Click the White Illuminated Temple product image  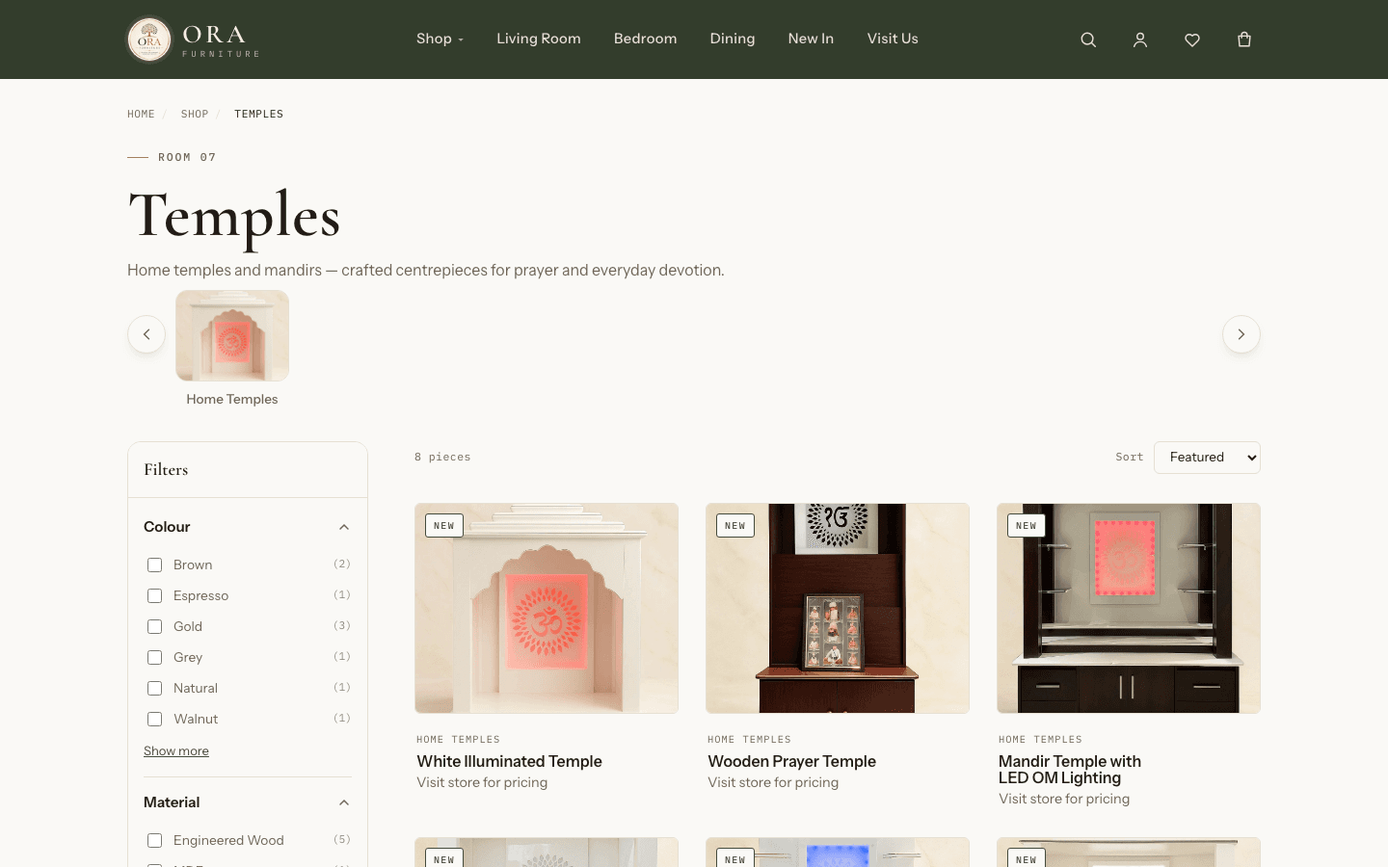click(x=547, y=608)
